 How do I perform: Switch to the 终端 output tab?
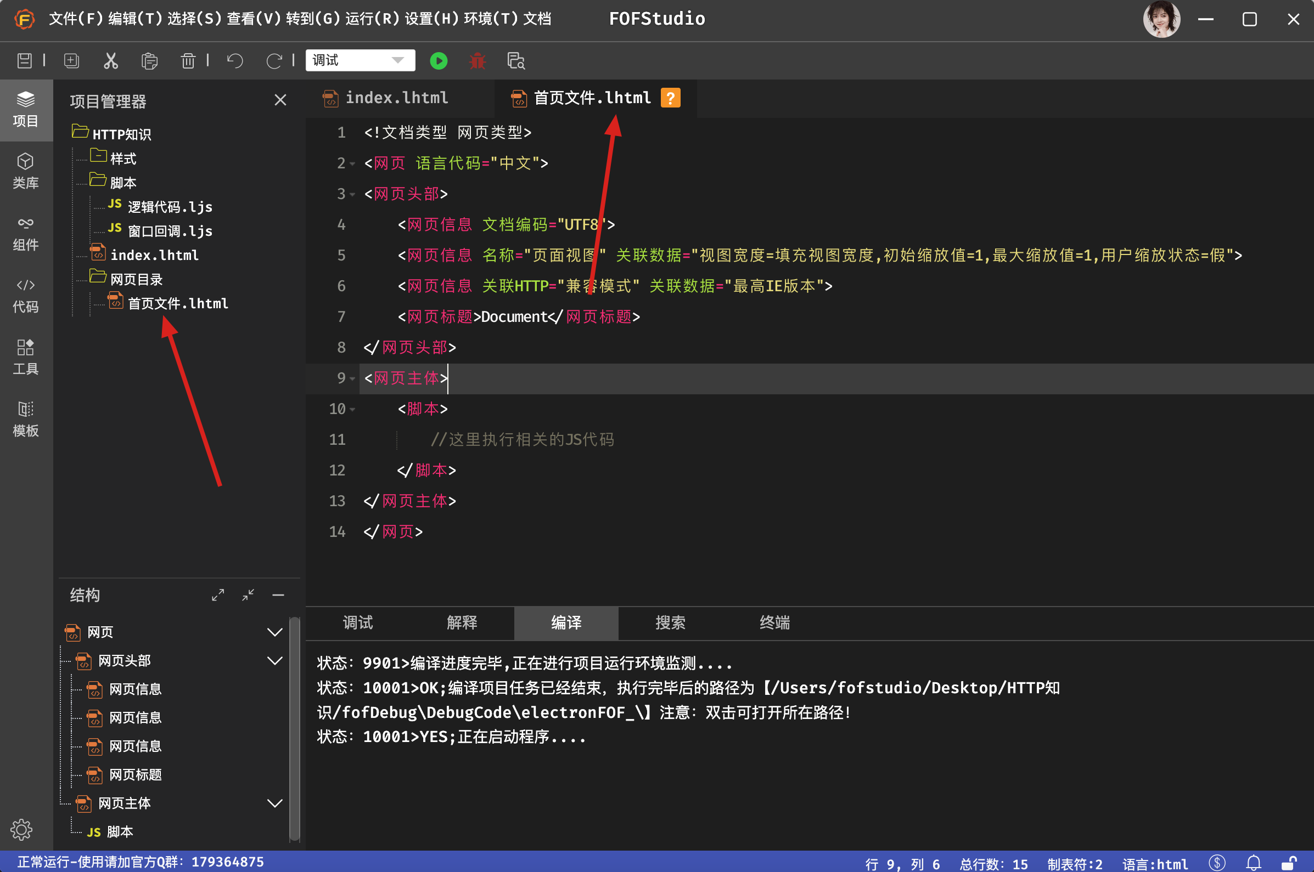point(774,623)
